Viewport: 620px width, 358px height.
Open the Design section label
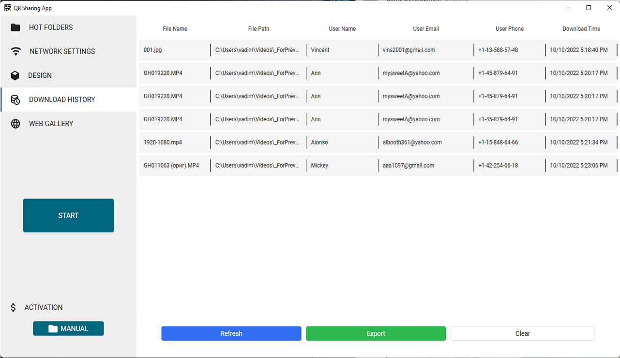pyautogui.click(x=40, y=75)
